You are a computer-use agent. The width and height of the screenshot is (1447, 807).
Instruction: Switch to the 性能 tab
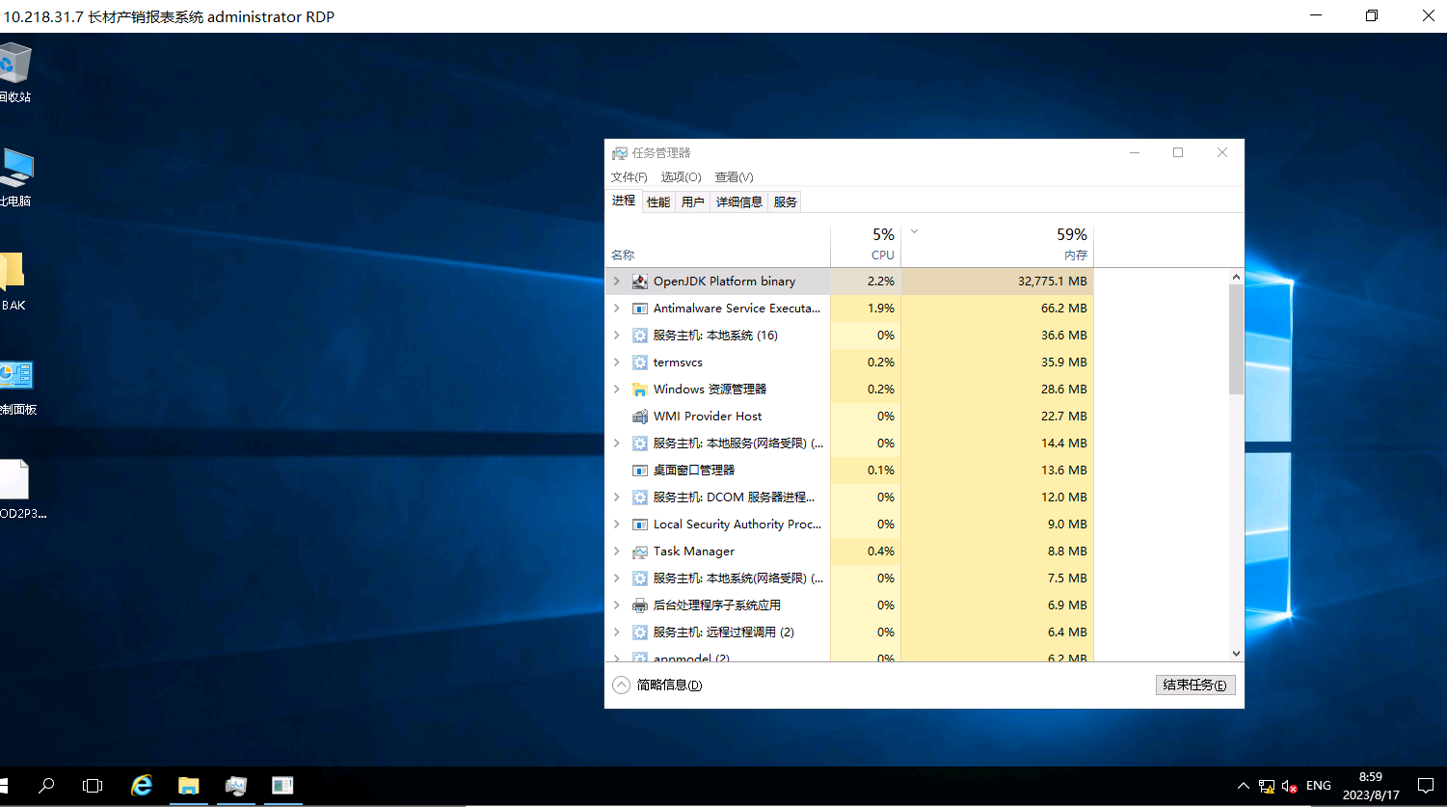tap(658, 202)
